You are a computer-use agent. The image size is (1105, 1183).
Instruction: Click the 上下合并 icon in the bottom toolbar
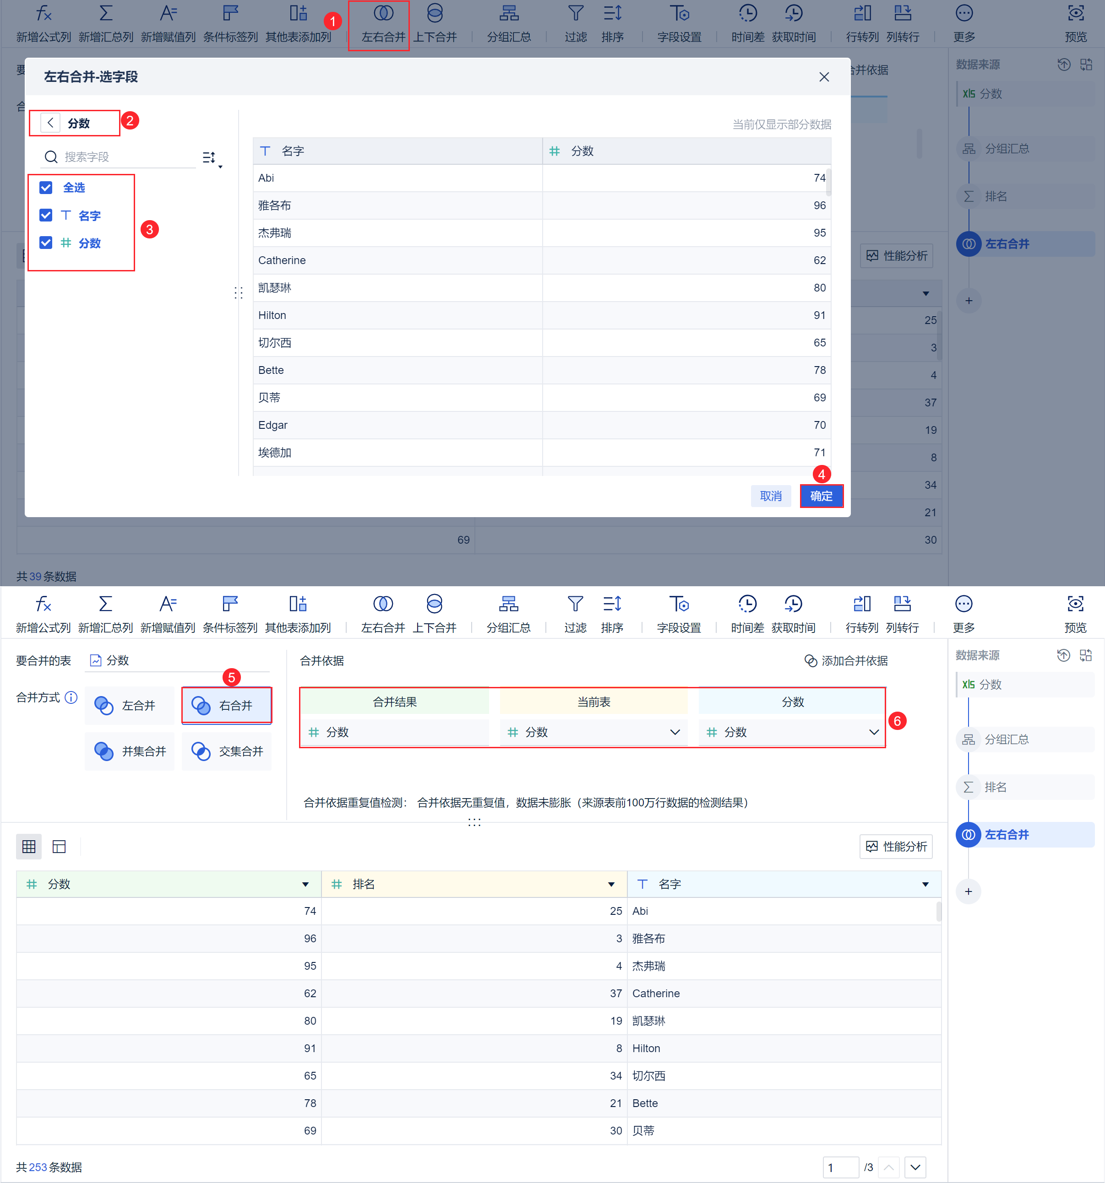click(434, 605)
